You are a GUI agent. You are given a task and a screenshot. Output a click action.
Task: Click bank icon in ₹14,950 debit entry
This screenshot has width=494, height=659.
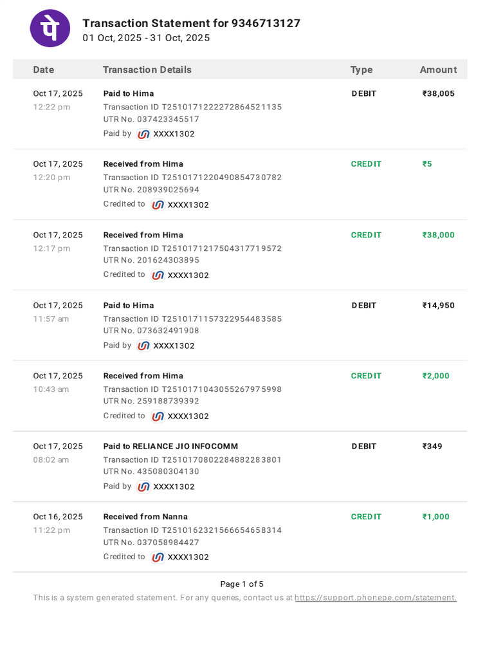143,346
